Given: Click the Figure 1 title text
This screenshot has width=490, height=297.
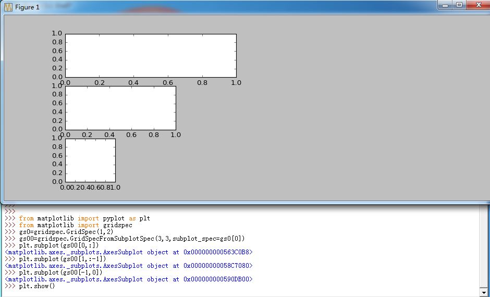Looking at the screenshot, I should point(27,7).
